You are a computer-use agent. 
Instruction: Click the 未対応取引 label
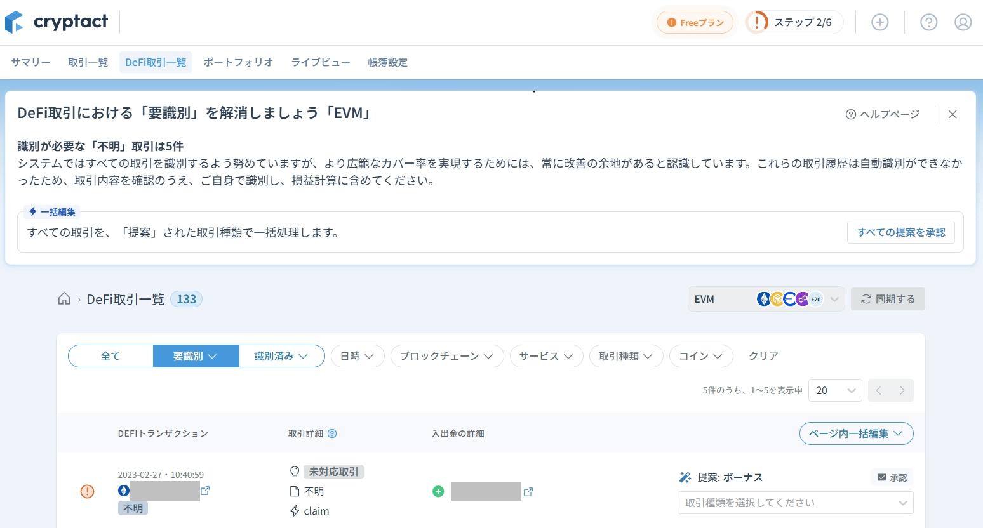point(333,472)
